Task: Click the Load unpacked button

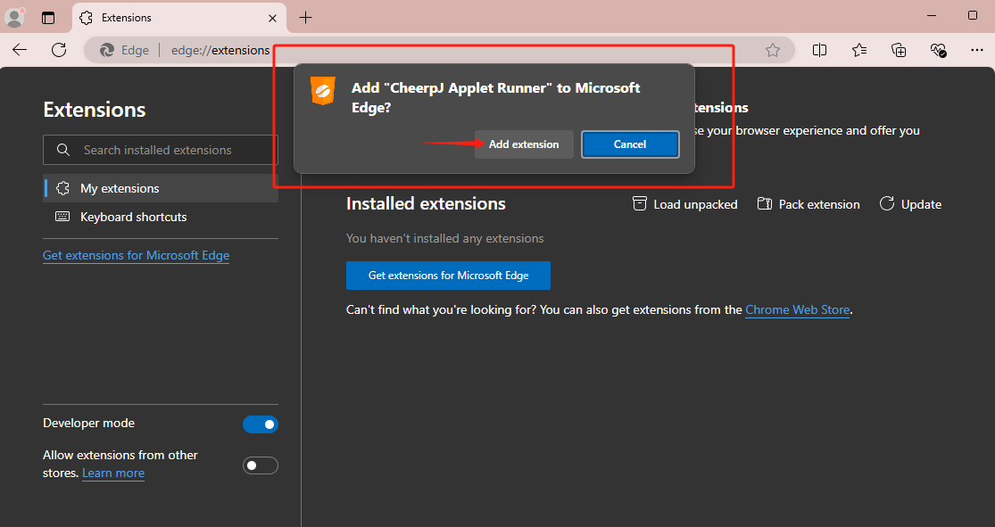Action: [685, 204]
